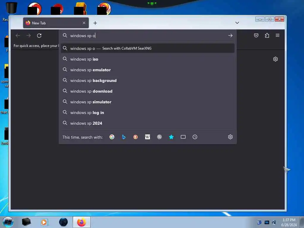This screenshot has height=228, width=304.
Task: Search bookmarks using the blue star icon
Action: (x=171, y=137)
